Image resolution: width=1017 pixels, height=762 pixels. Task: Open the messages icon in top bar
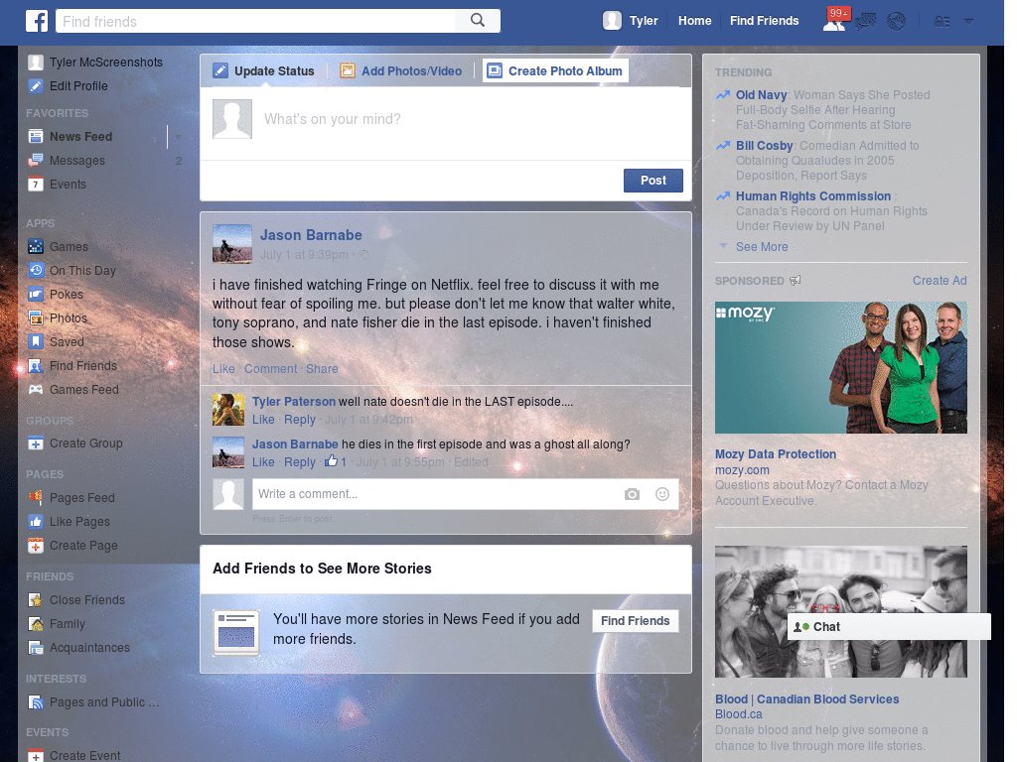click(865, 22)
